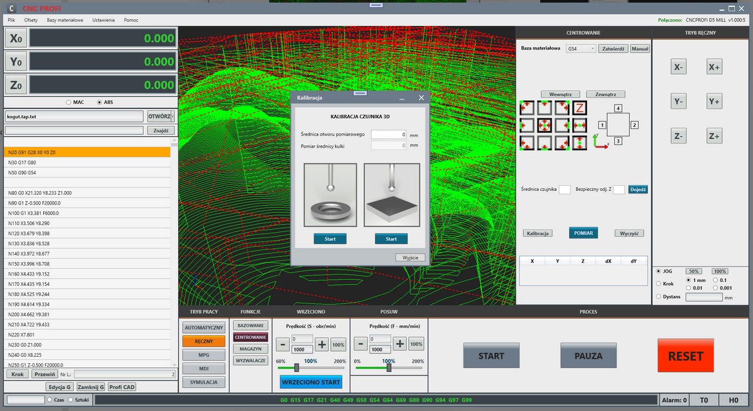The height and width of the screenshot is (411, 753).
Task: Select the bottom edge probing icon
Action: point(544,143)
